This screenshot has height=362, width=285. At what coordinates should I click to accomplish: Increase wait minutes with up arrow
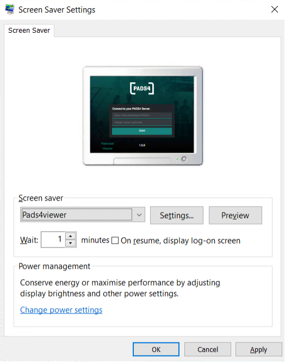(x=71, y=236)
